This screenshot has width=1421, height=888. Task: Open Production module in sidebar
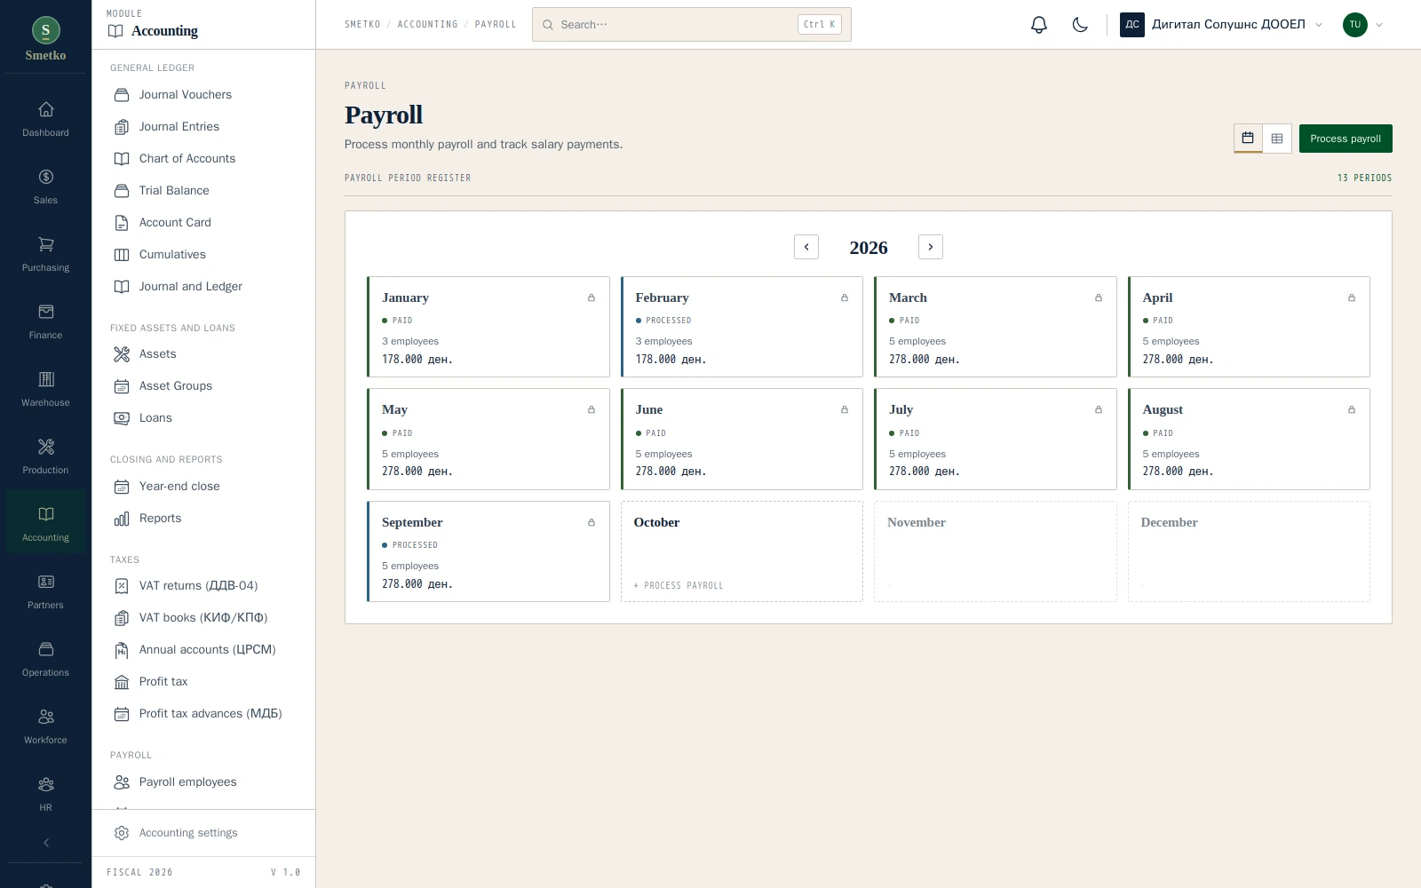coord(45,457)
